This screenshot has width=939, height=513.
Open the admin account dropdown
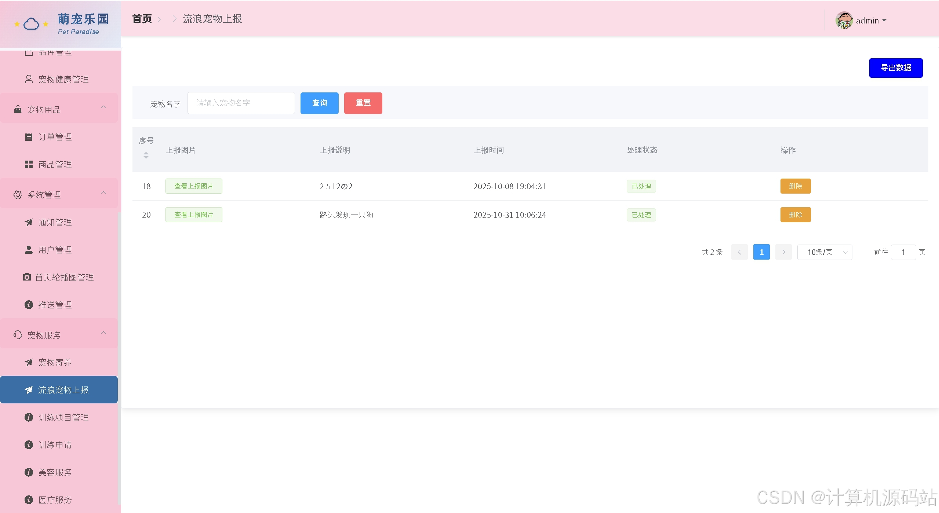tap(871, 21)
